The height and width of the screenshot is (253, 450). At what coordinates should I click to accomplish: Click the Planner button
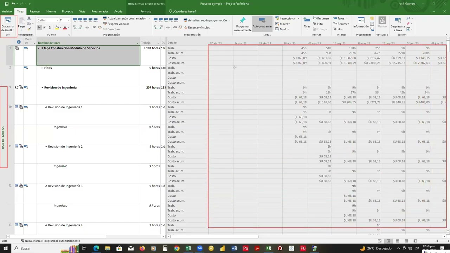pos(382,23)
